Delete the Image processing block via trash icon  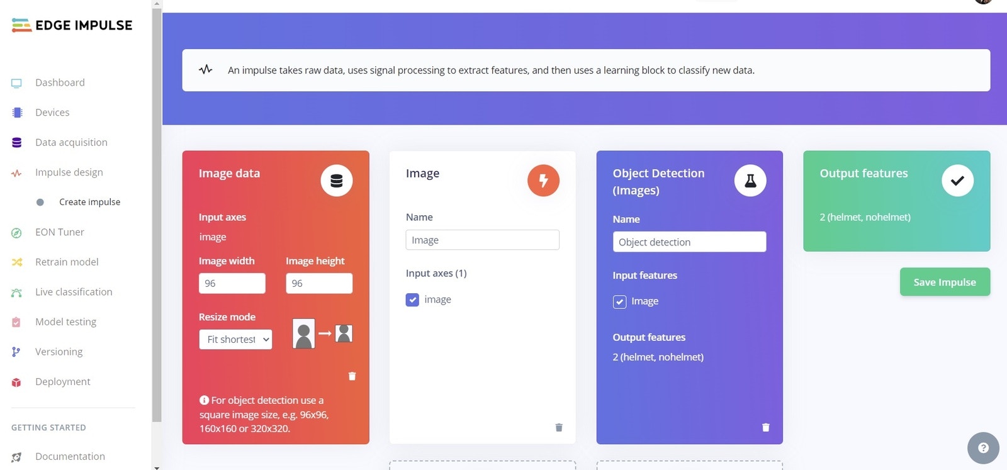tap(559, 427)
